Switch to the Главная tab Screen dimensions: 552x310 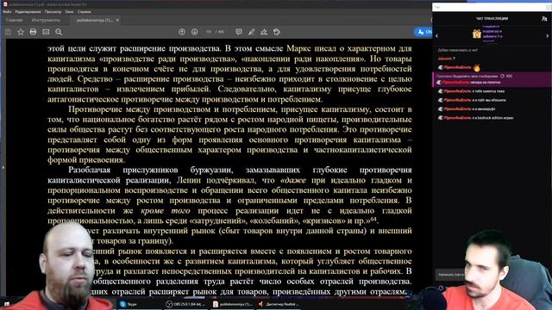pos(14,21)
